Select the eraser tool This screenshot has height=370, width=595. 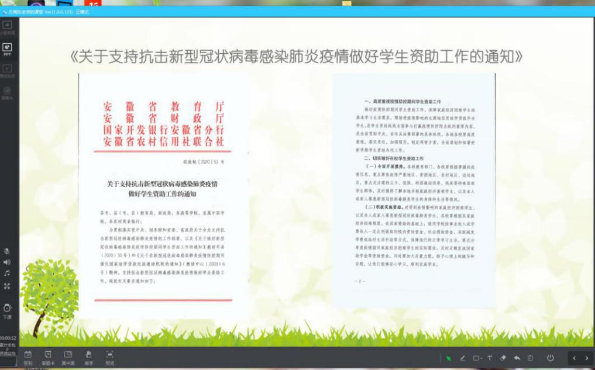503,358
